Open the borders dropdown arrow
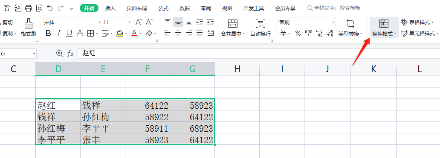Viewport: 440px width, 158px height. coord(97,34)
